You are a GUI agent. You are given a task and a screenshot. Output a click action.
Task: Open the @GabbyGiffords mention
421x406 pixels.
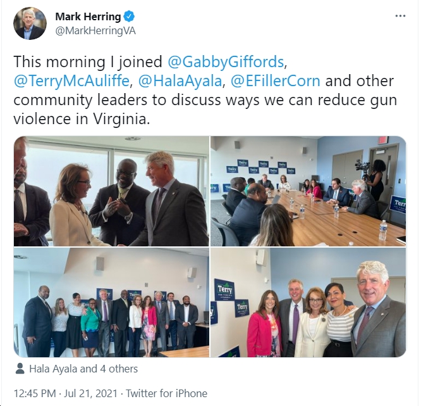coord(226,62)
